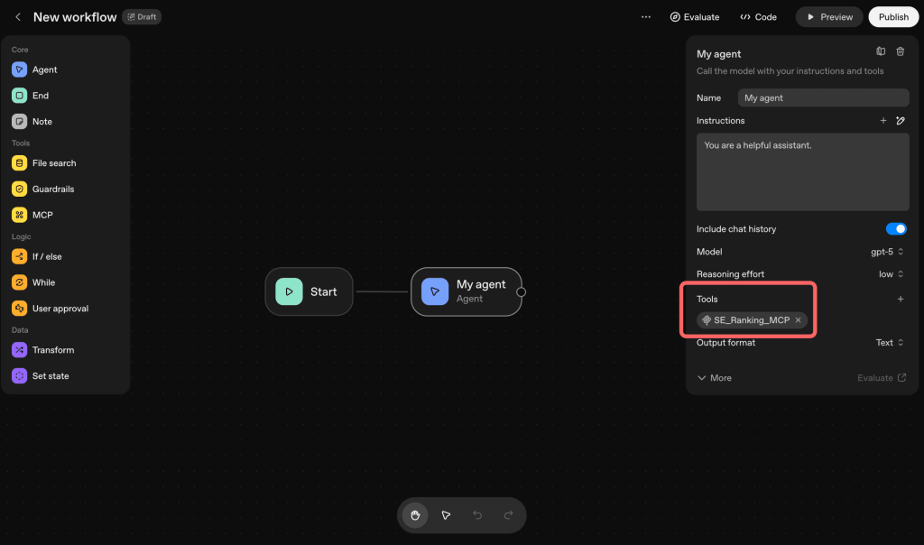Change Output format Text dropdown
Screen dimensions: 924x545
(x=890, y=343)
